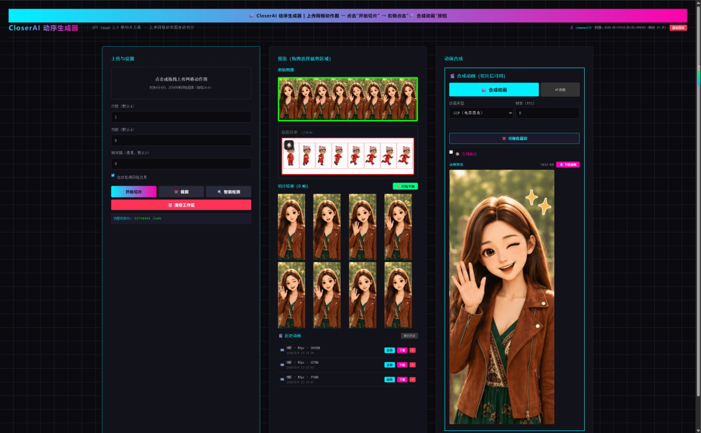Screen dimensions: 701x433
Task: Click the magnifier 智能检测 smart detect button
Action: point(228,192)
